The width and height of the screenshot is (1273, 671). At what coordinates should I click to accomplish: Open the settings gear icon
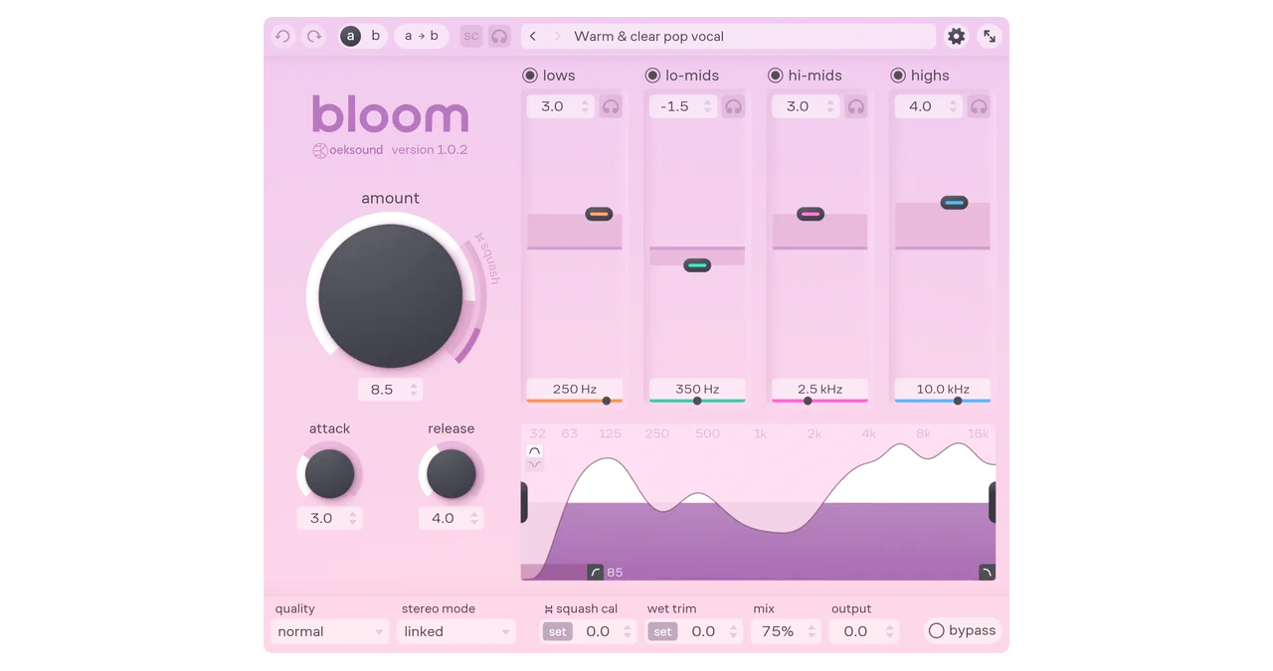click(956, 36)
